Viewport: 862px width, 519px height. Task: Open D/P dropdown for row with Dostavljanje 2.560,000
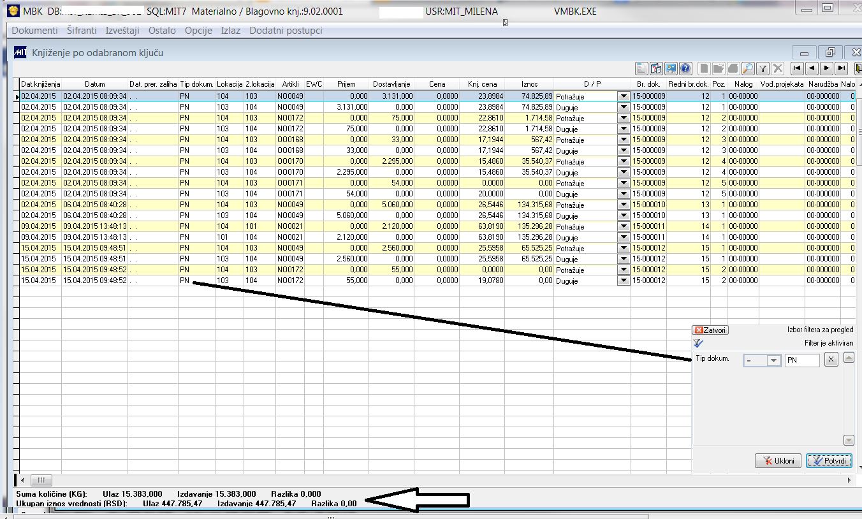pyautogui.click(x=624, y=248)
